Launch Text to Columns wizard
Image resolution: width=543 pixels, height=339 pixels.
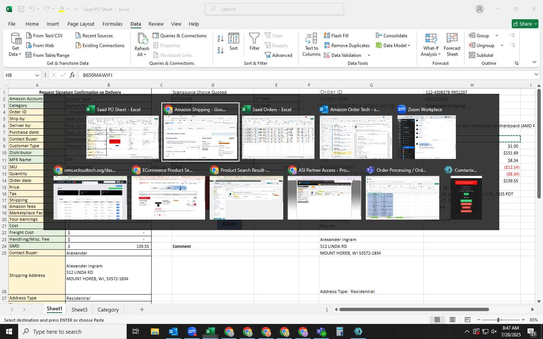click(311, 45)
